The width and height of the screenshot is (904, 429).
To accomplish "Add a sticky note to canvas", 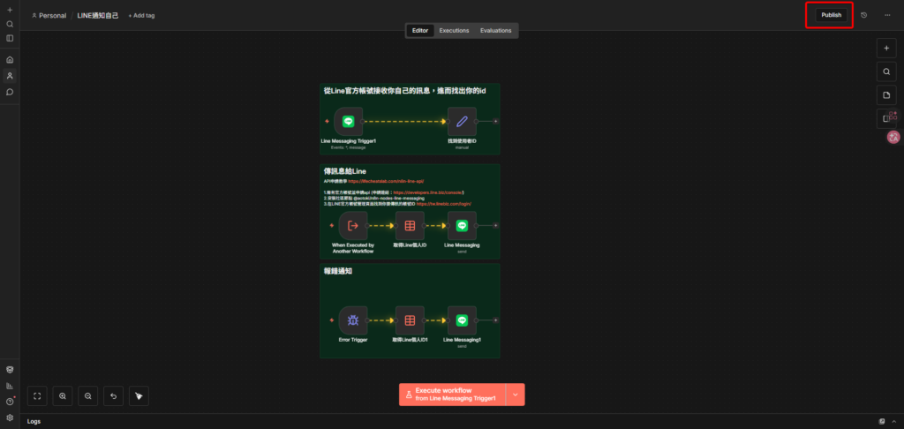I will point(886,94).
